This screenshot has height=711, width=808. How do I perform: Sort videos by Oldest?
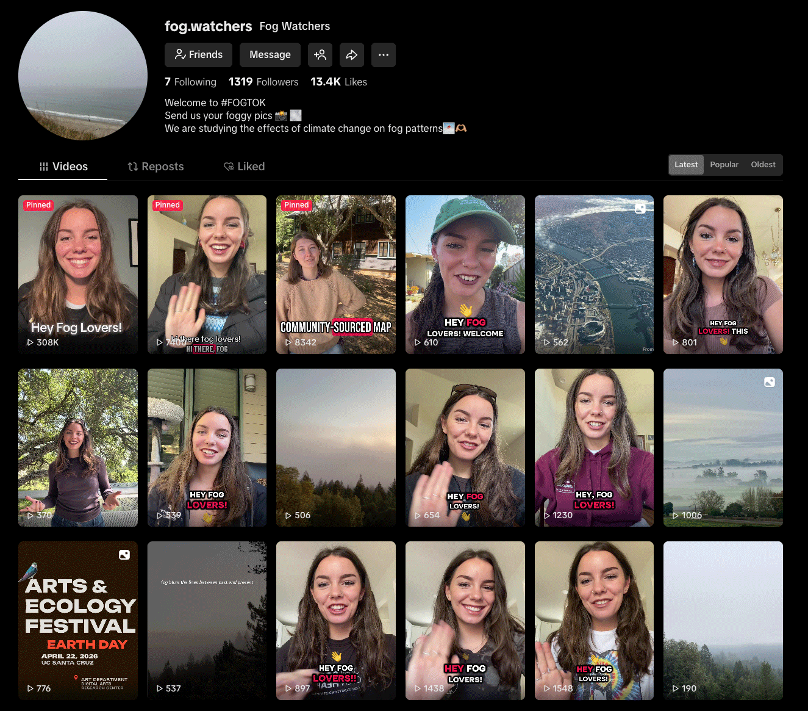(763, 165)
